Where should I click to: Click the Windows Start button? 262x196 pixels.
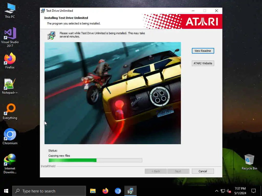pos(6,191)
